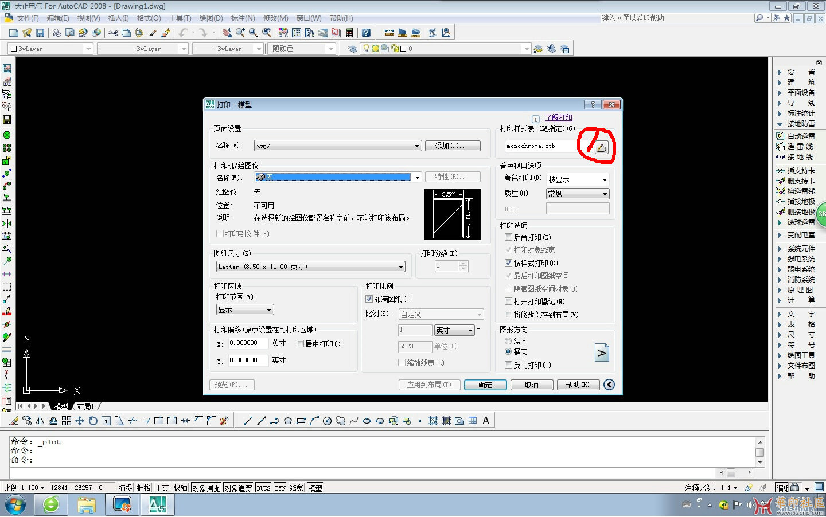Click the Plot printer icon in toolbar
Image resolution: width=826 pixels, height=517 pixels.
56,33
